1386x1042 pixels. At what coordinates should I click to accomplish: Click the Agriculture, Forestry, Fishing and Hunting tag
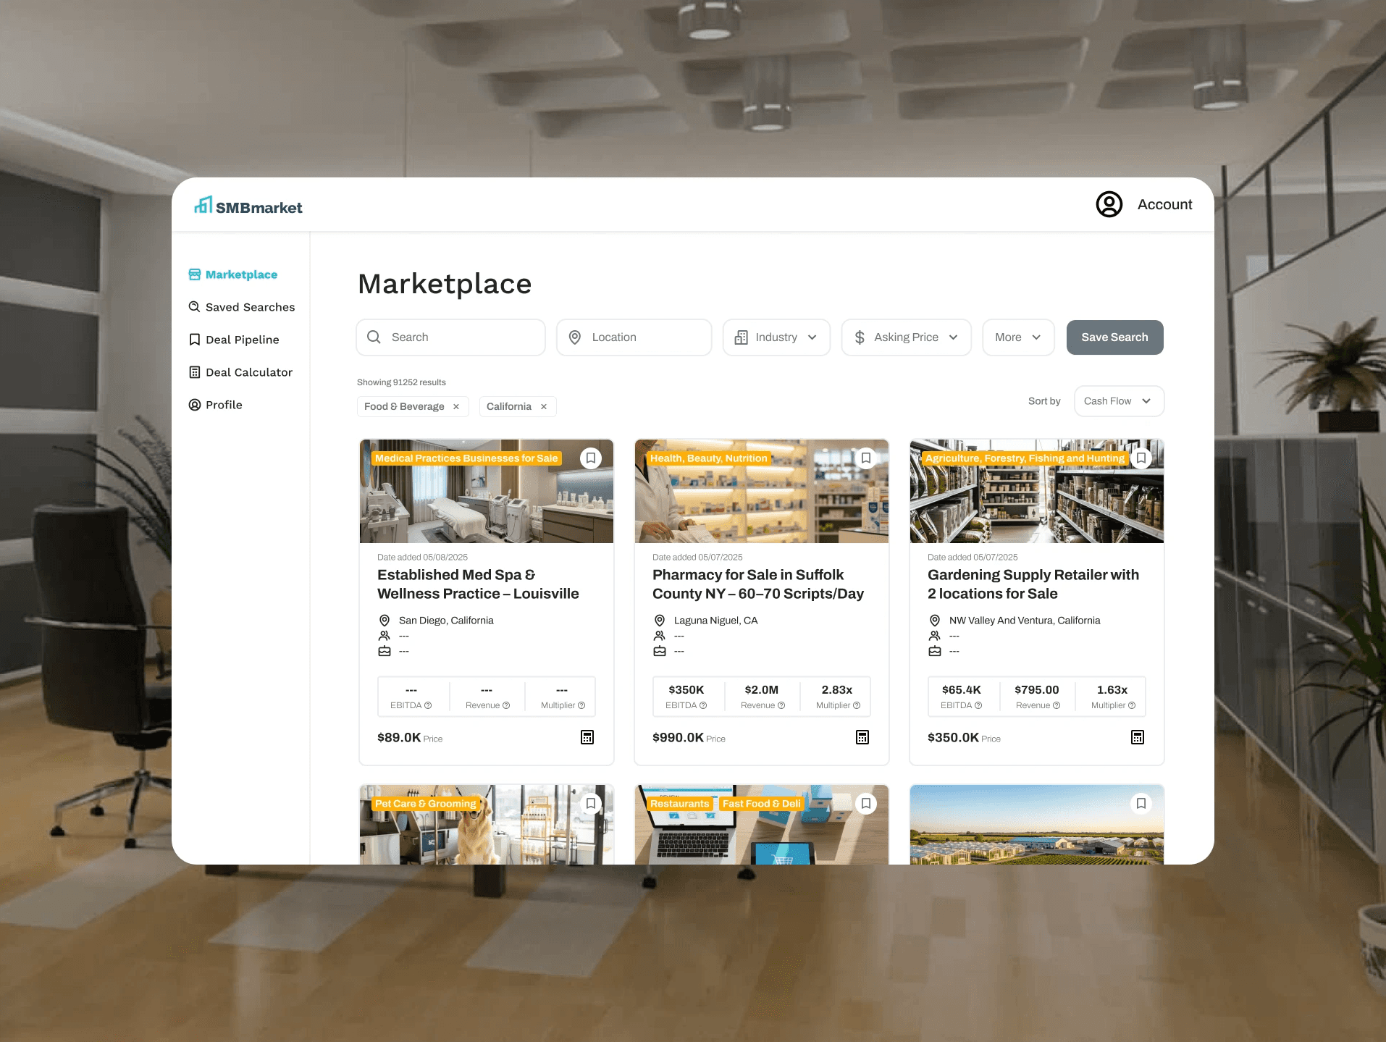click(1025, 458)
